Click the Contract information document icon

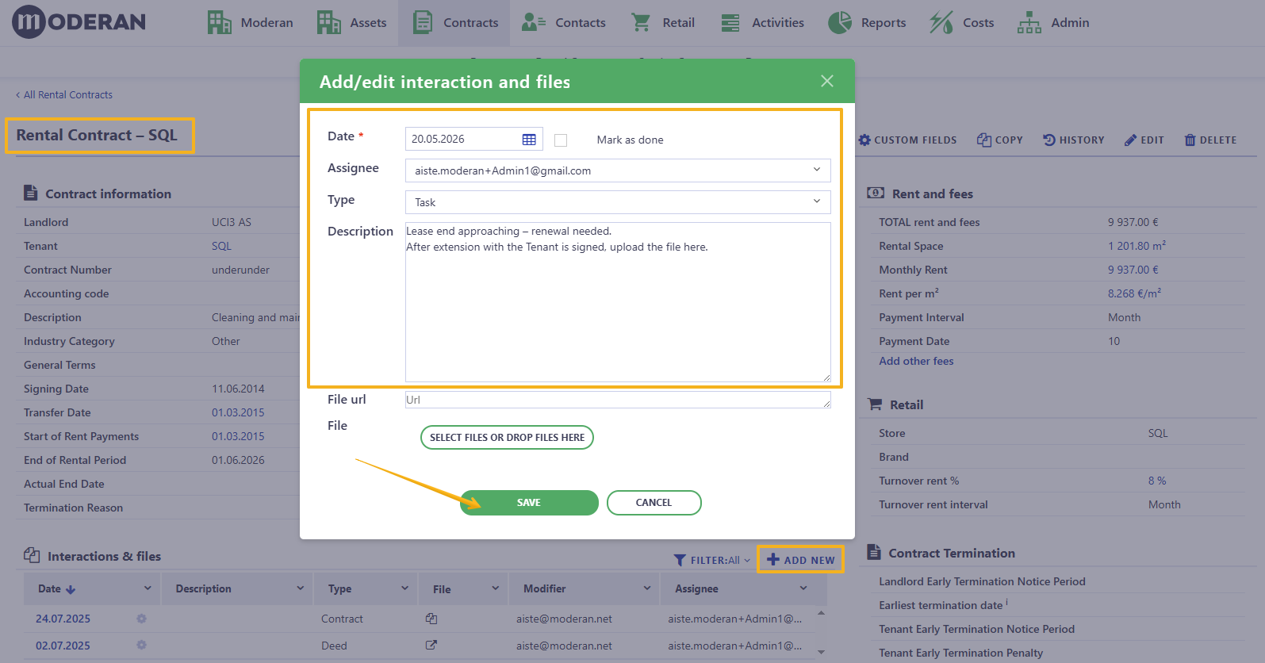[30, 193]
